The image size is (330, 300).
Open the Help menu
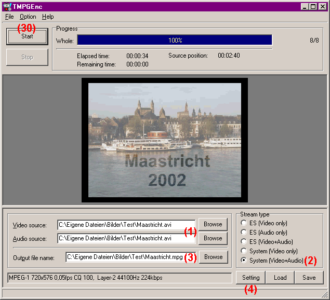[48, 17]
